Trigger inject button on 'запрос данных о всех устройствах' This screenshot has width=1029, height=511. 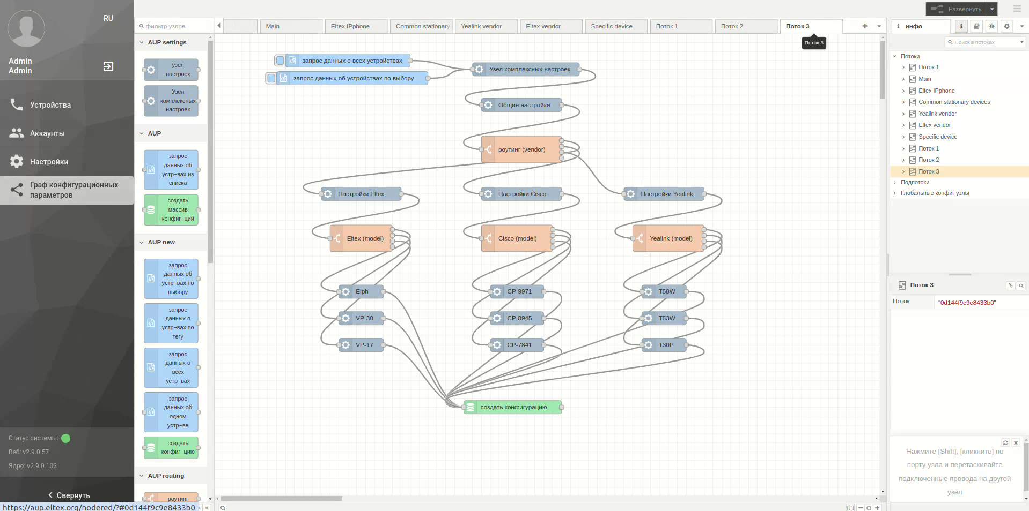click(x=280, y=61)
